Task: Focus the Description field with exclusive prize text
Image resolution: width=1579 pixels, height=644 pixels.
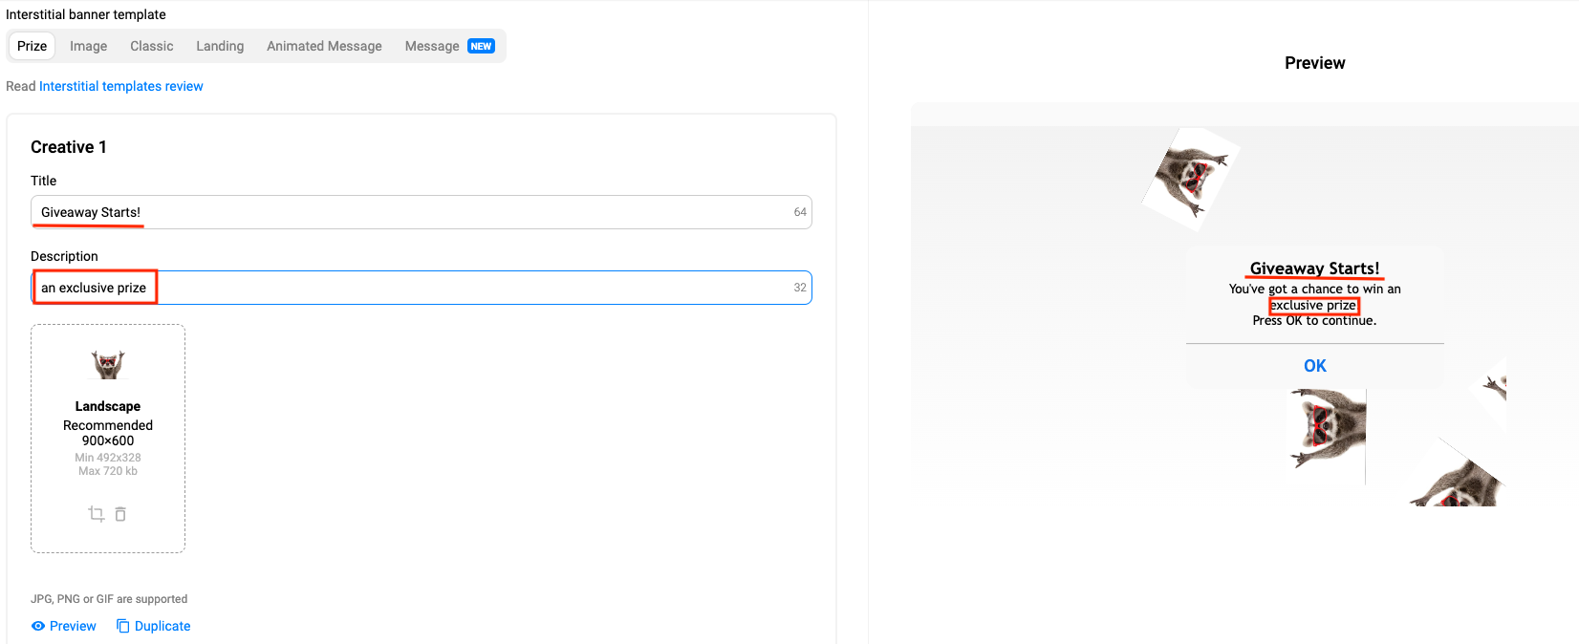Action: (x=421, y=288)
